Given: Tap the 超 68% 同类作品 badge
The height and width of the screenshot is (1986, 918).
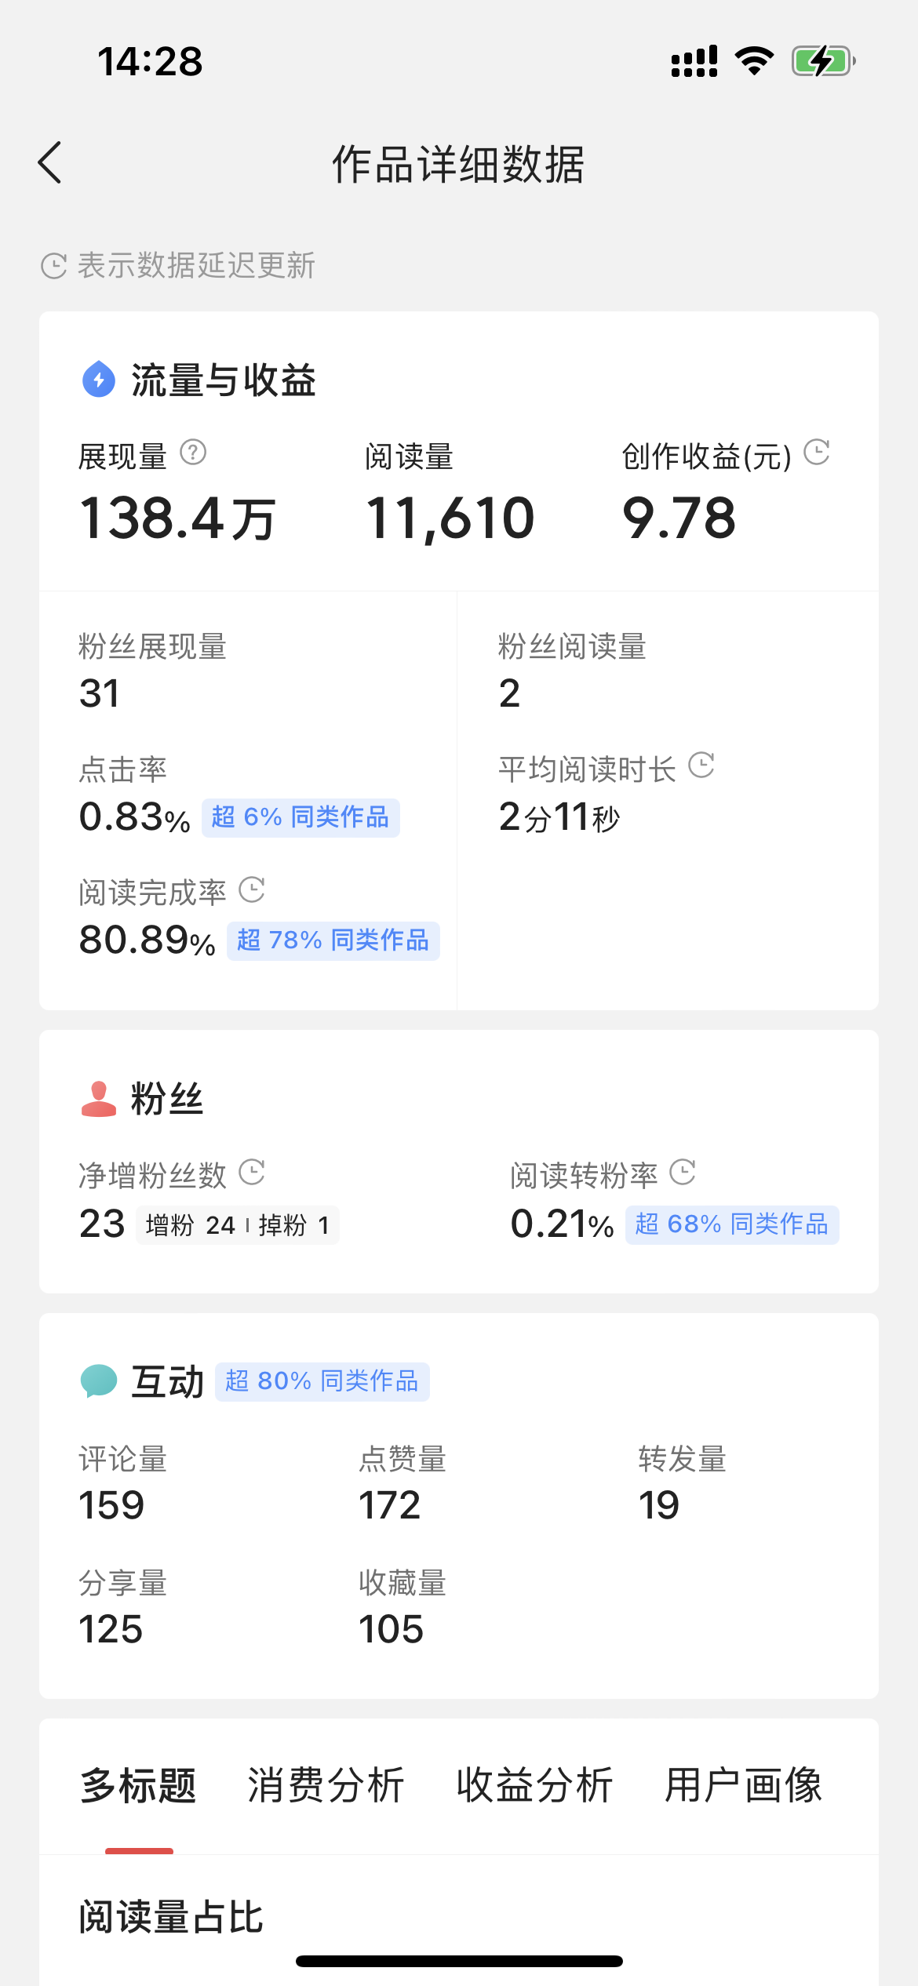Looking at the screenshot, I should pyautogui.click(x=731, y=1224).
